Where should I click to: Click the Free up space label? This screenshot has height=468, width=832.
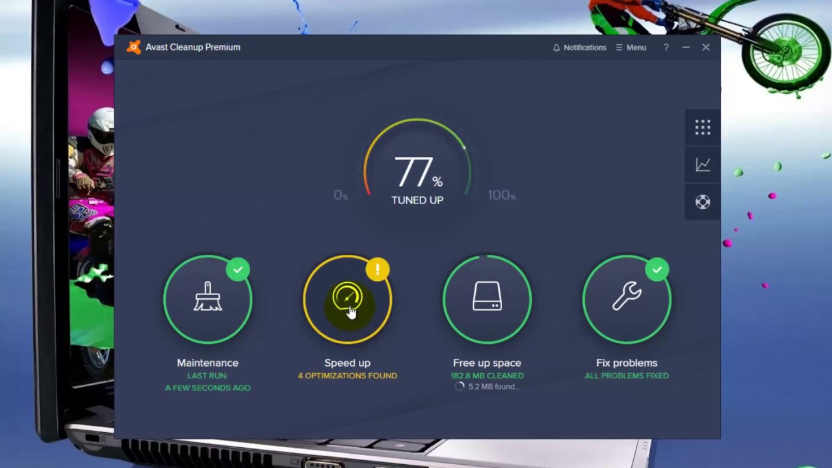point(487,363)
